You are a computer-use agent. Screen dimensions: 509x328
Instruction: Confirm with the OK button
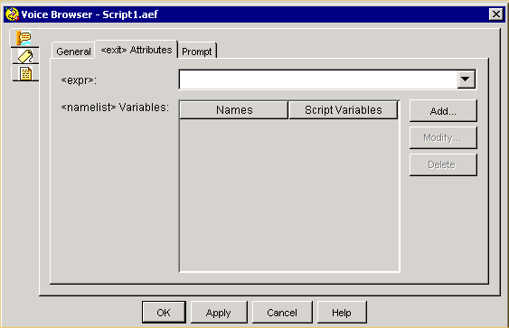(x=164, y=312)
